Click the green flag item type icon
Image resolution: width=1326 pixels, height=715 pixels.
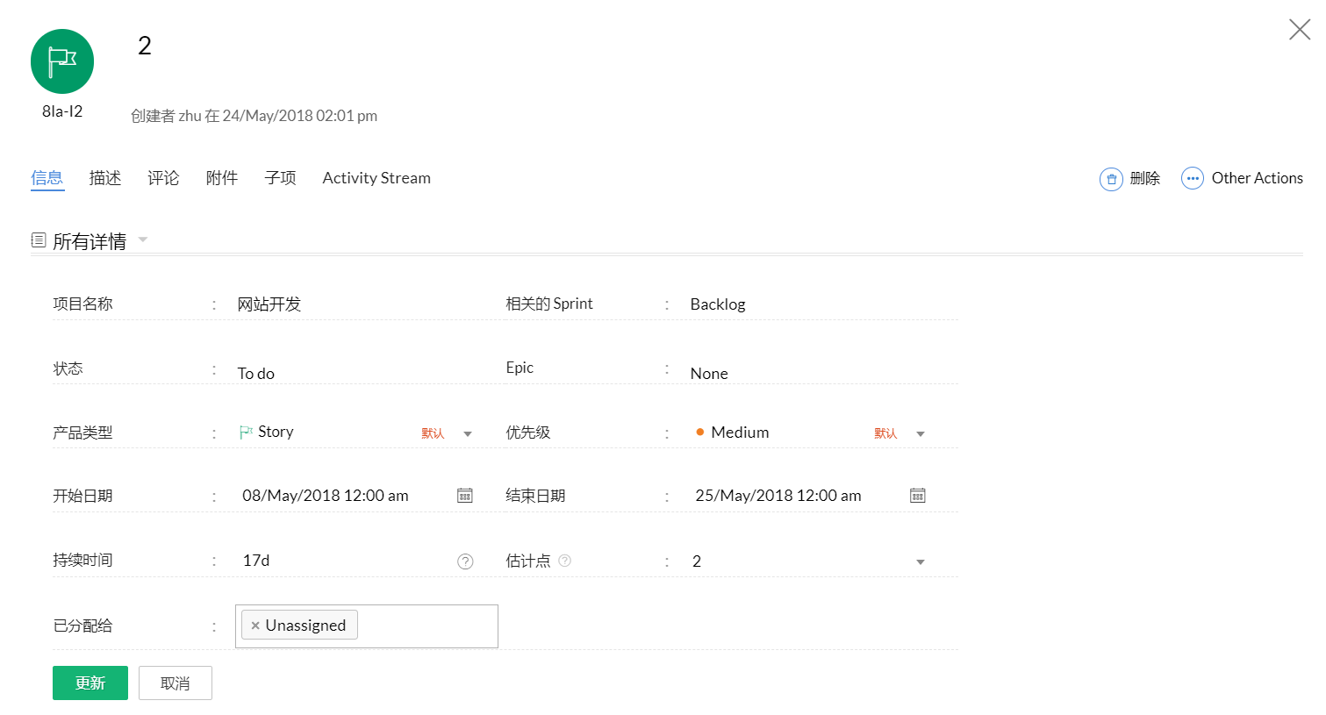pyautogui.click(x=62, y=61)
